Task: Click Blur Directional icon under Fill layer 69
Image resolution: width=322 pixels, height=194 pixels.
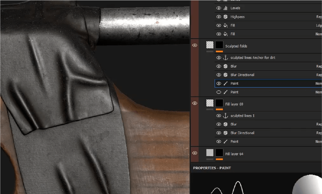Action: click(x=226, y=133)
